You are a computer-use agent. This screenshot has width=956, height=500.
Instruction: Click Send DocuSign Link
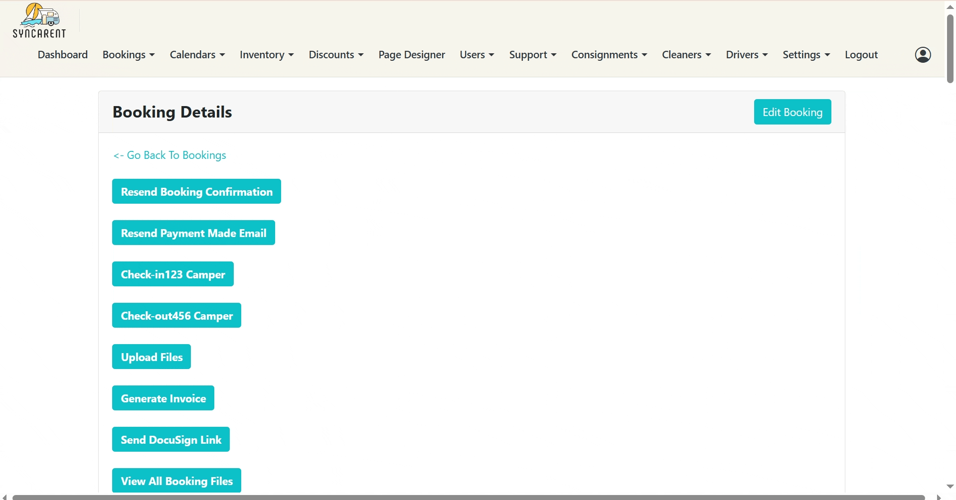[x=171, y=439]
